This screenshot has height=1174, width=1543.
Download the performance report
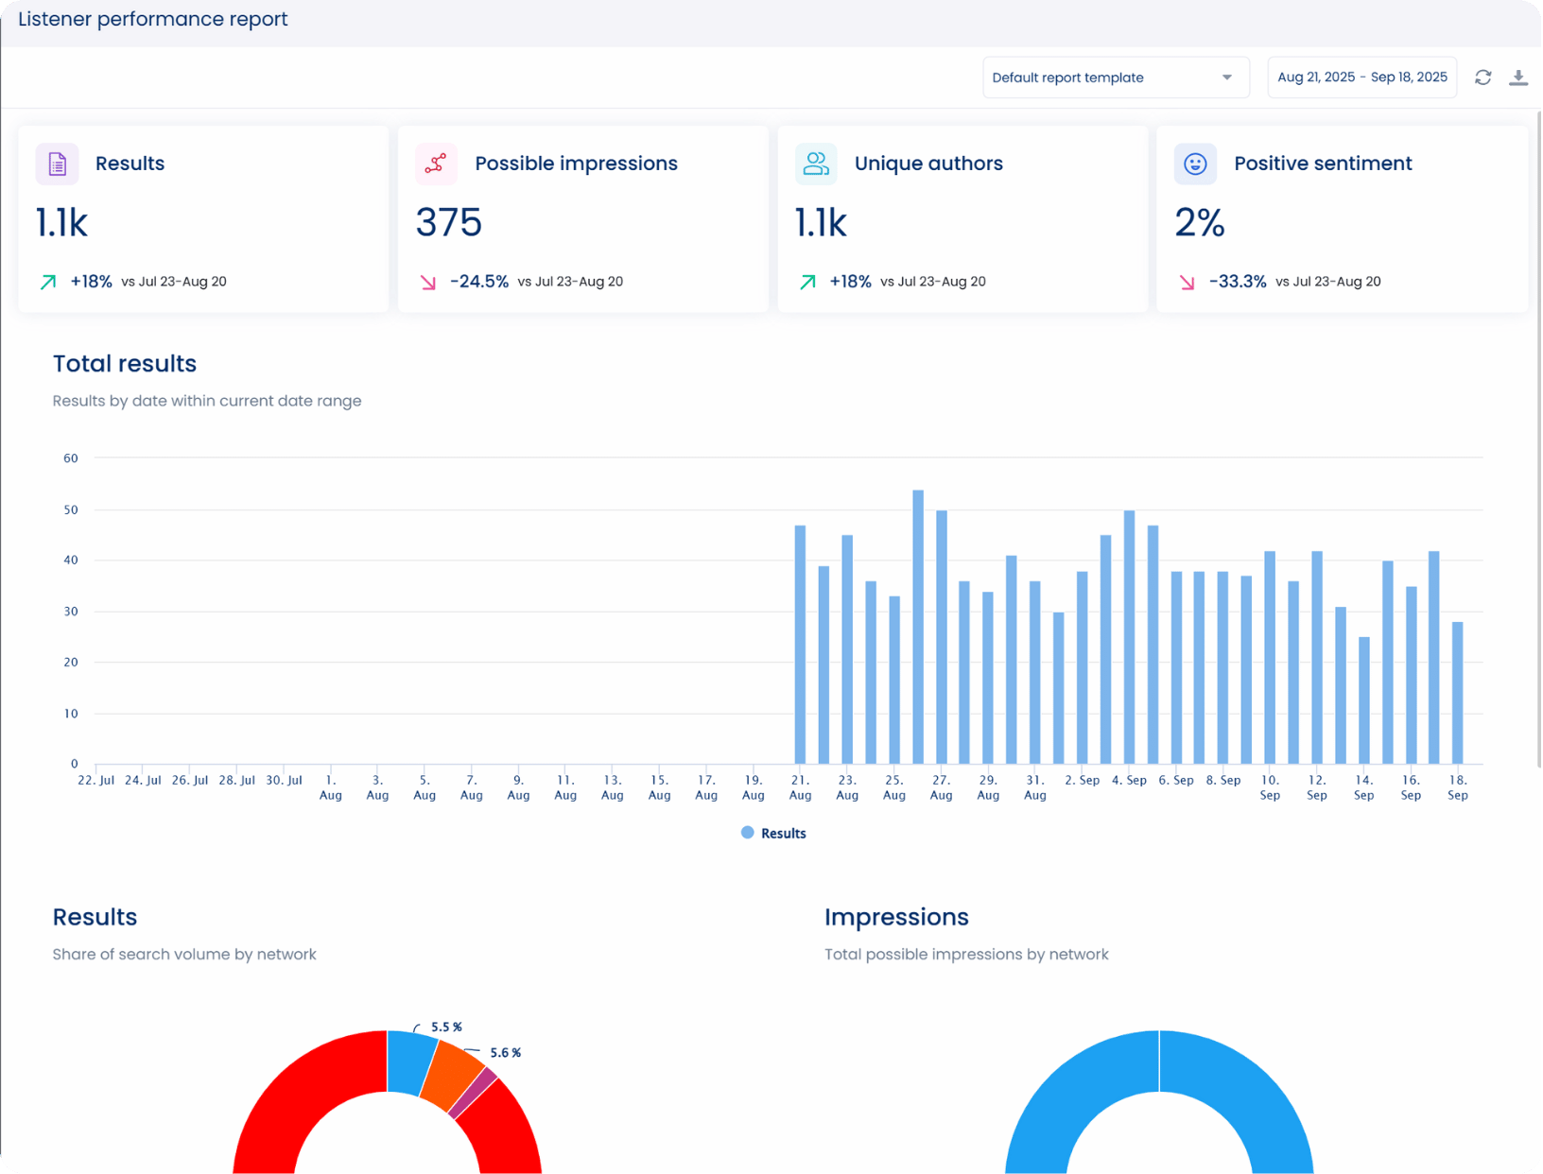tap(1518, 77)
